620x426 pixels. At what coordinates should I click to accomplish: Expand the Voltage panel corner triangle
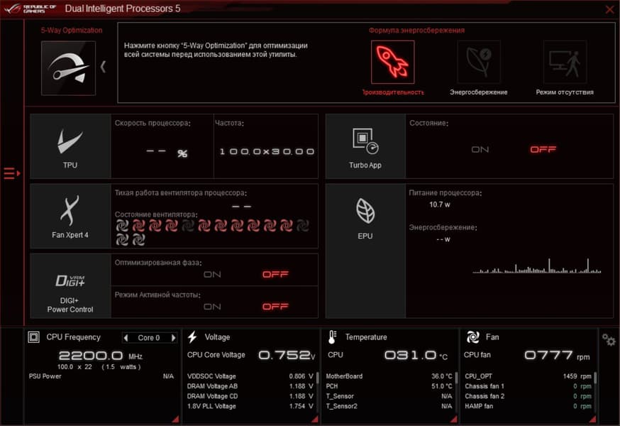point(315,419)
